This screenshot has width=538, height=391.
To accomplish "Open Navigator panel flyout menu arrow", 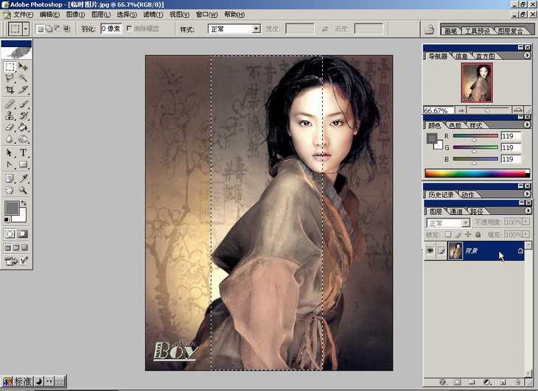I will tap(527, 55).
